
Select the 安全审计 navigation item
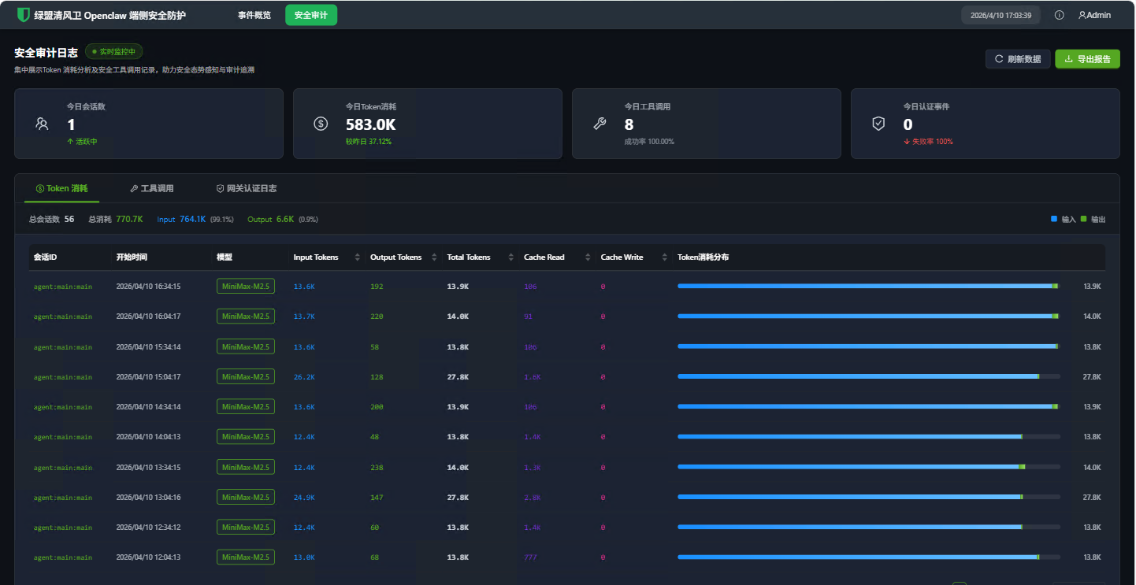tap(311, 15)
